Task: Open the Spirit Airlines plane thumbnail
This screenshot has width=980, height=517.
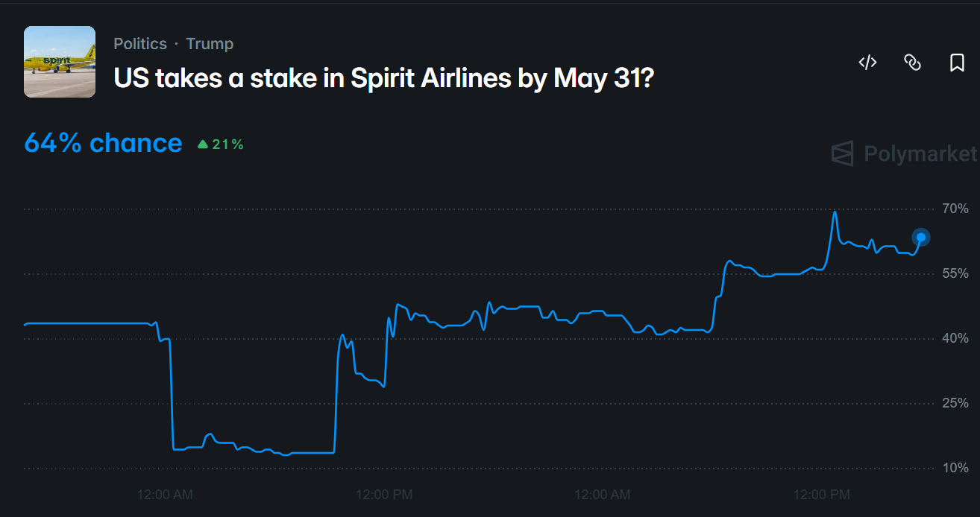Action: 60,62
